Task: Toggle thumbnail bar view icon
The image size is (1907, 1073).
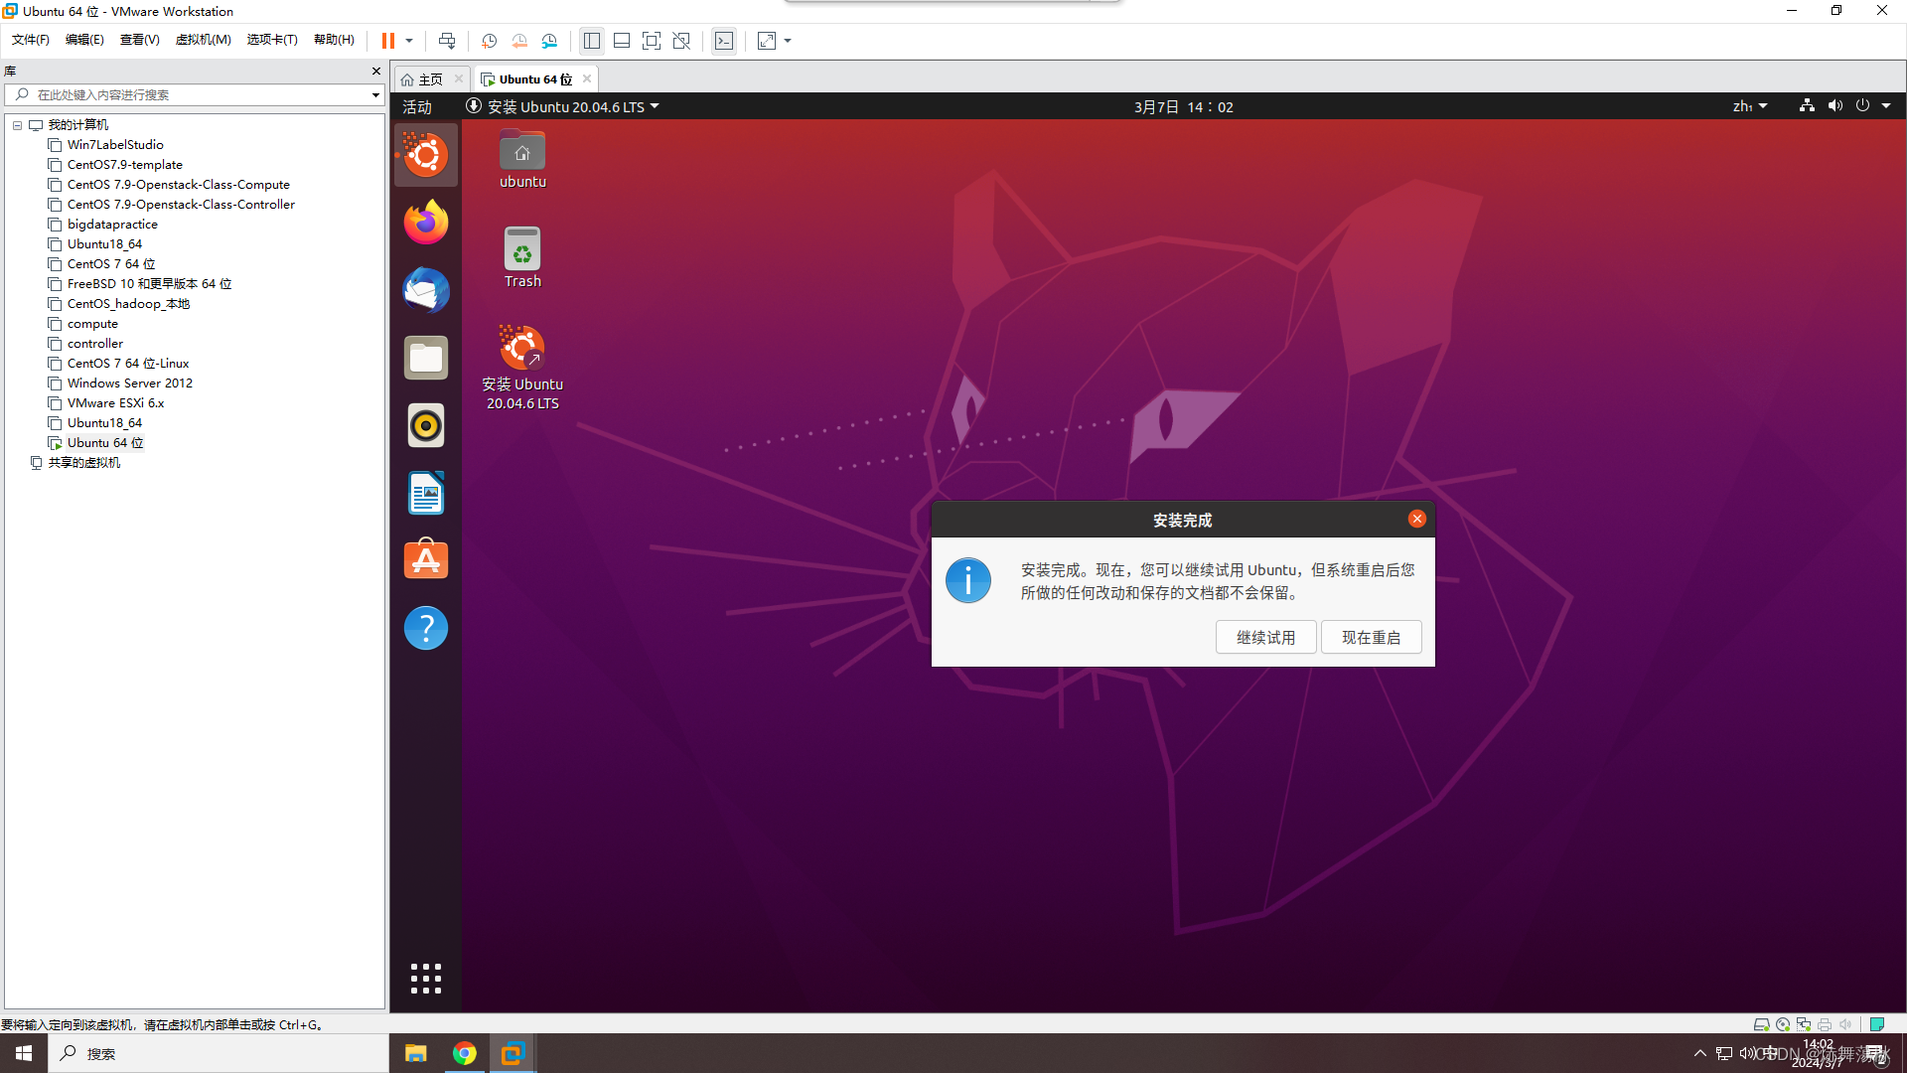Action: tap(622, 41)
